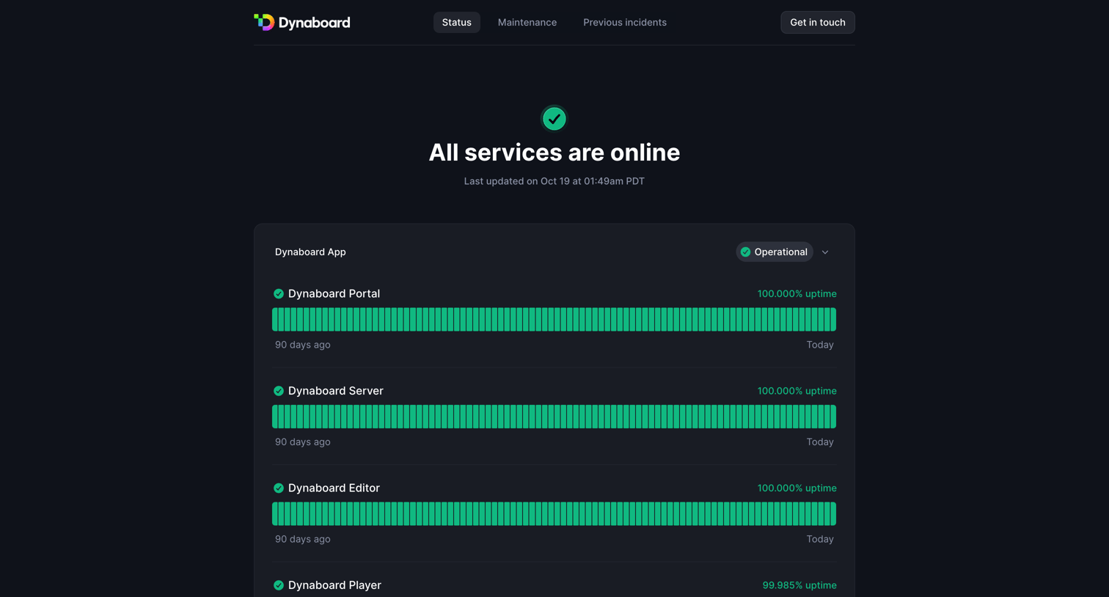Click the Dynaboard Editor uptime bar
Screen dimensions: 1109x597
tap(554, 514)
